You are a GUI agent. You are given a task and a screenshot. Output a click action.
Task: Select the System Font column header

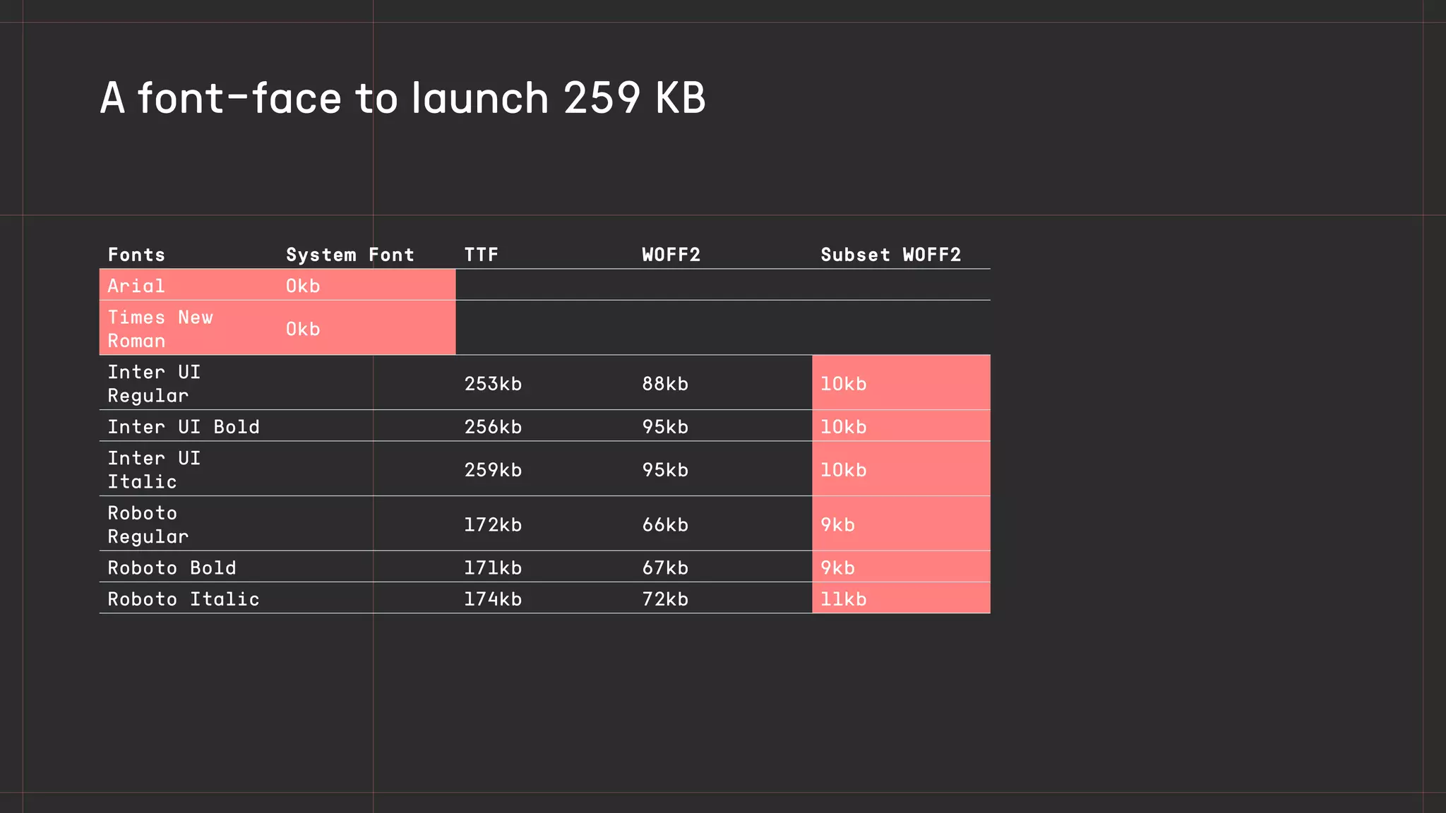pyautogui.click(x=350, y=255)
